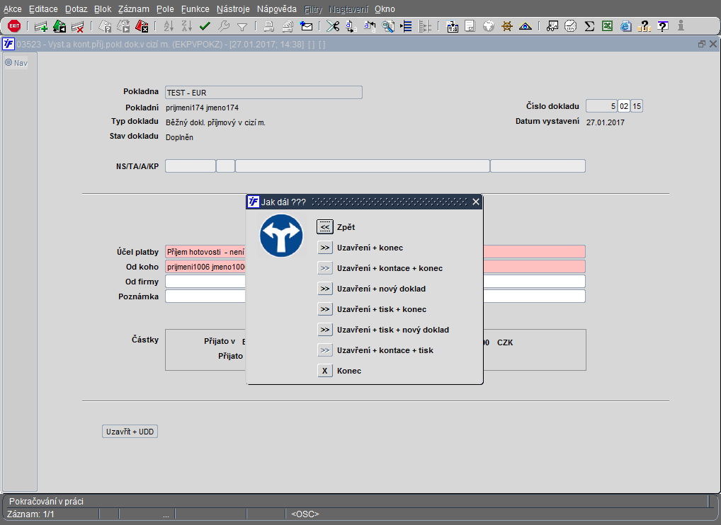
Task: Click the Uzavřít + UDD button
Action: pyautogui.click(x=130, y=432)
